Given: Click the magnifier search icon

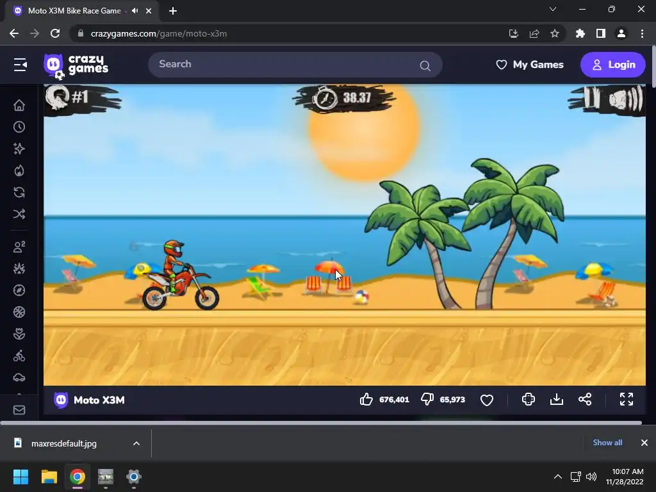Looking at the screenshot, I should pyautogui.click(x=425, y=66).
